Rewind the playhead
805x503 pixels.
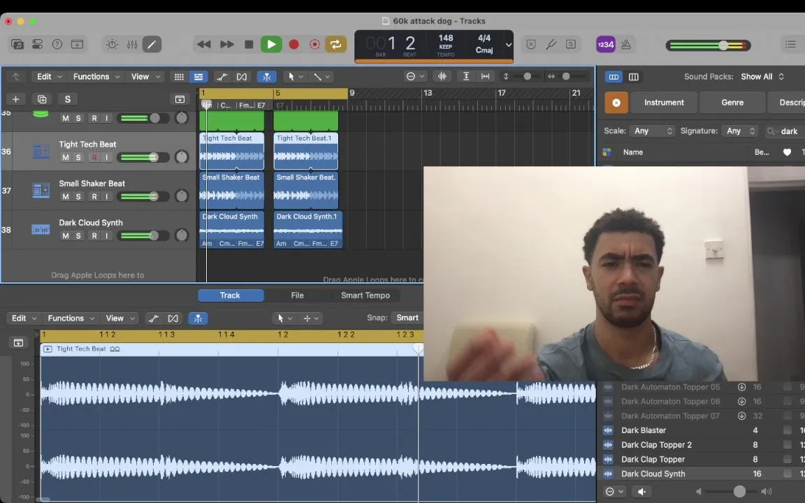point(204,44)
